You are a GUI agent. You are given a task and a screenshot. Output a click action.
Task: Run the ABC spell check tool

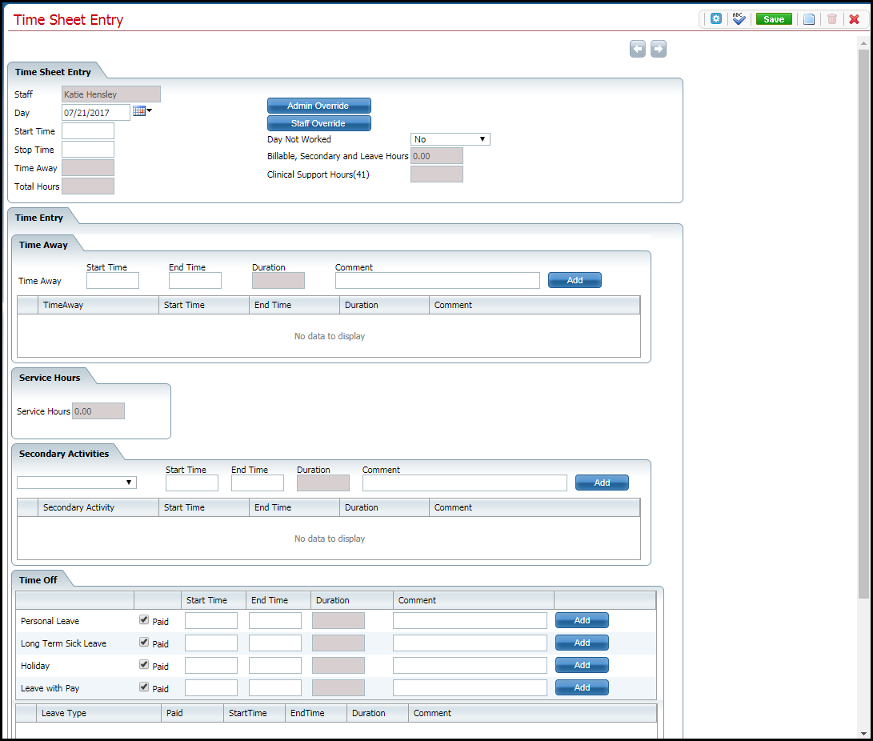click(739, 19)
